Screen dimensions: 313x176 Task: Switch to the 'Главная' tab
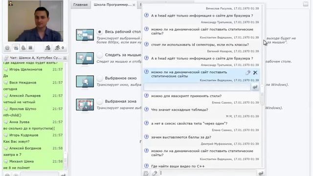click(80, 4)
